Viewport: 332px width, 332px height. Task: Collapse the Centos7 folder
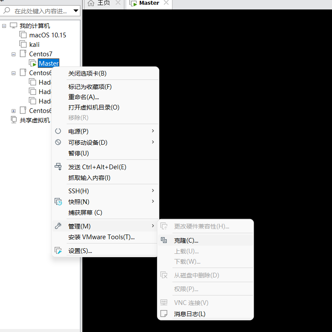(14, 54)
